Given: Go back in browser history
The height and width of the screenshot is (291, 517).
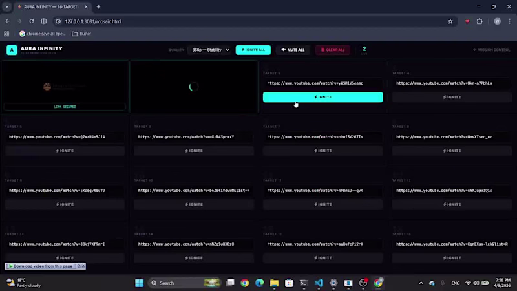Looking at the screenshot, I should (7, 21).
